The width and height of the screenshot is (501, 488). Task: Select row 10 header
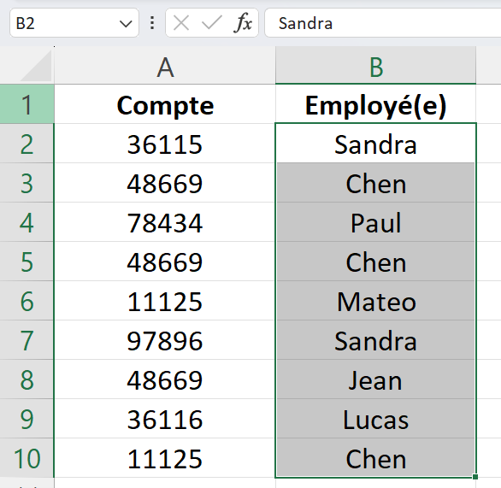pos(27,457)
